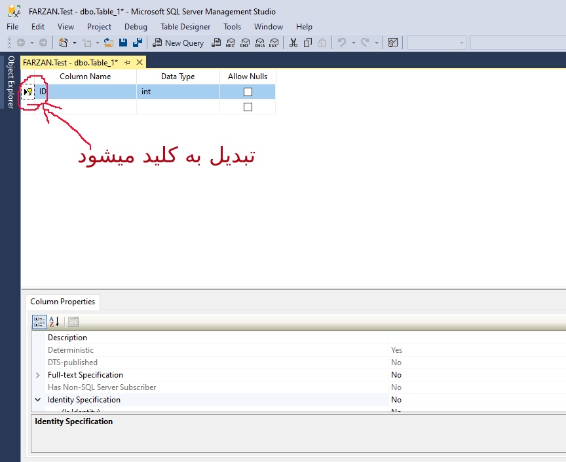This screenshot has height=462, width=566.
Task: Open the Tools menu
Action: pyautogui.click(x=232, y=27)
